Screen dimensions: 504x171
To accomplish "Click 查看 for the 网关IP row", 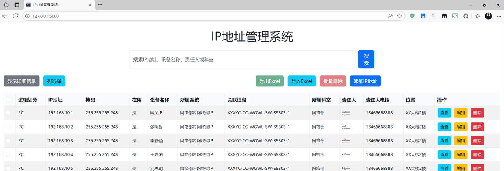I will 445,113.
